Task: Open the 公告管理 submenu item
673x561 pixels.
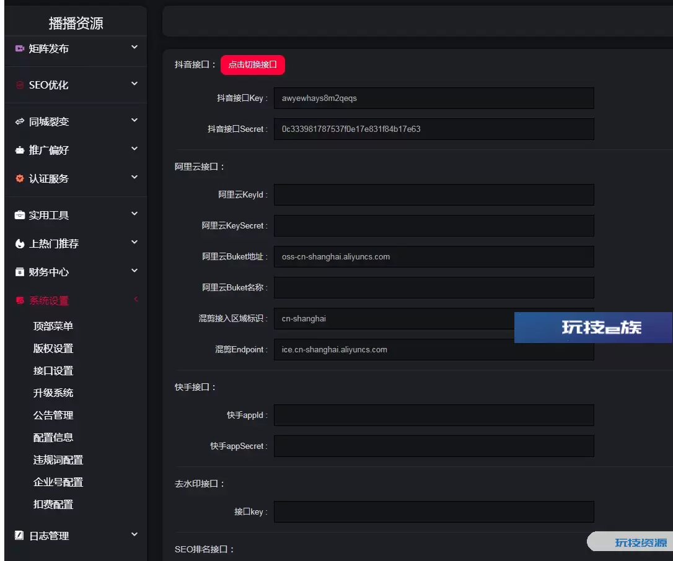Action: click(x=53, y=415)
